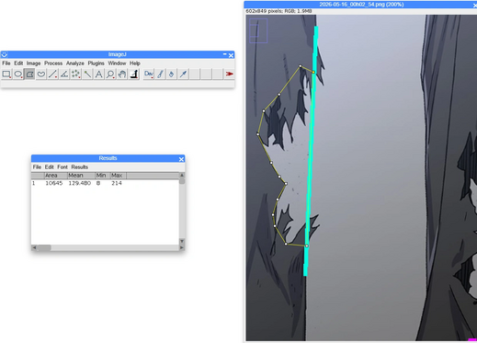
Task: Select the Freehand selection tool
Action: pos(41,74)
